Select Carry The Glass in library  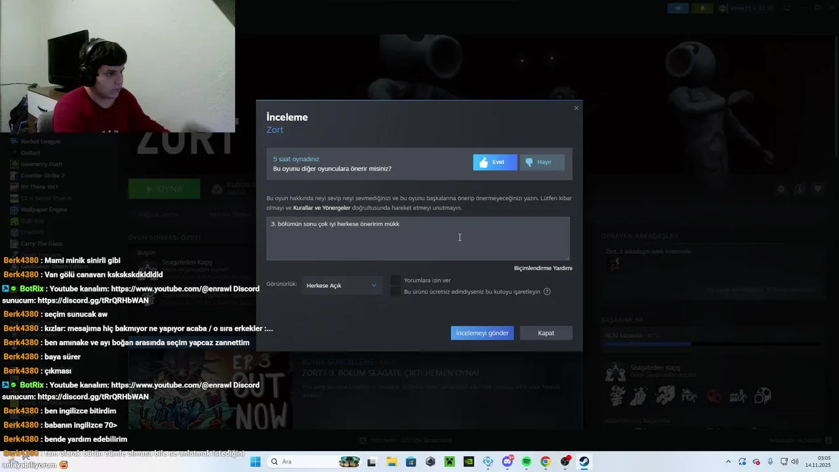[x=42, y=244]
